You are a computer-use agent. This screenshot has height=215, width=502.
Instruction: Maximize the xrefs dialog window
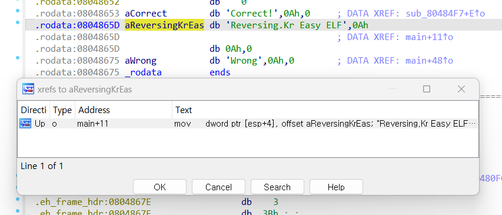click(x=427, y=89)
